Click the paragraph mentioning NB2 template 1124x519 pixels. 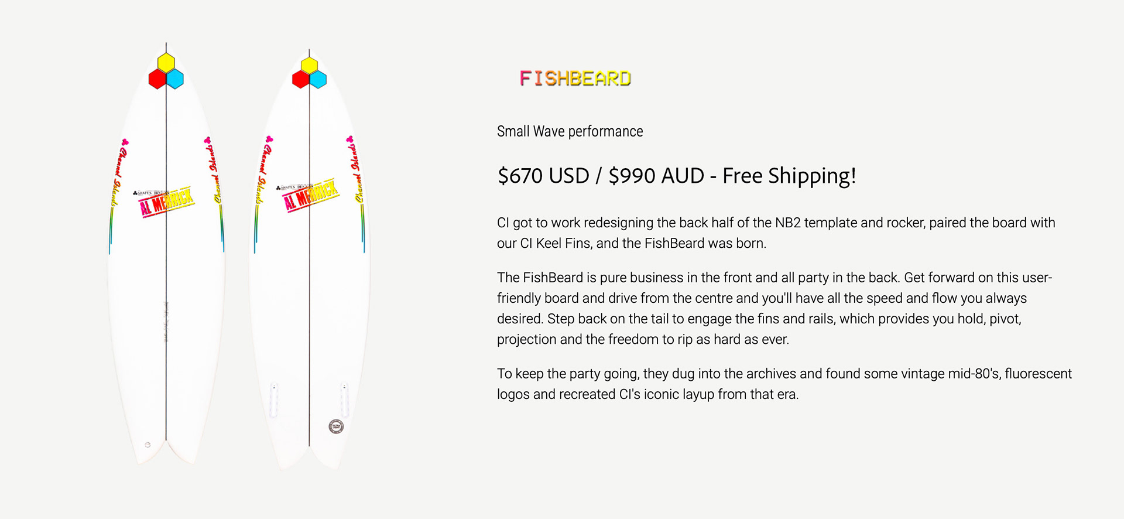pos(776,233)
